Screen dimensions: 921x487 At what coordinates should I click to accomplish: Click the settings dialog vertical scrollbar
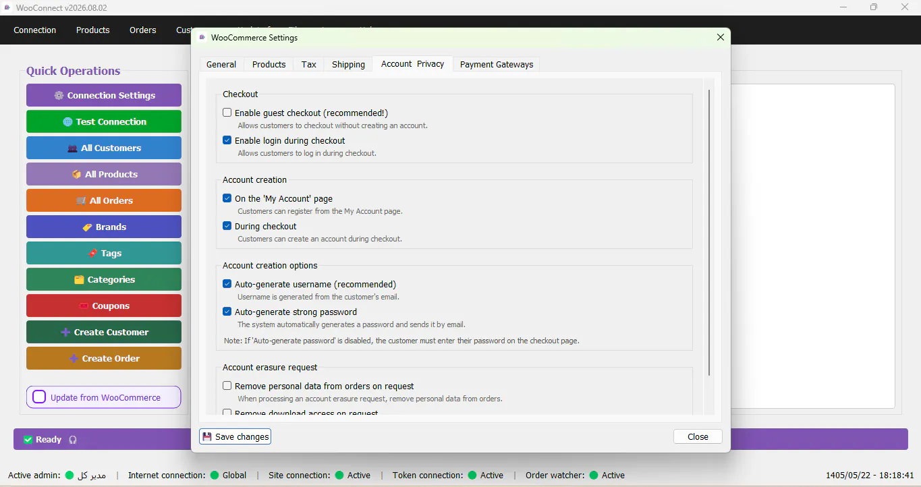[709, 233]
